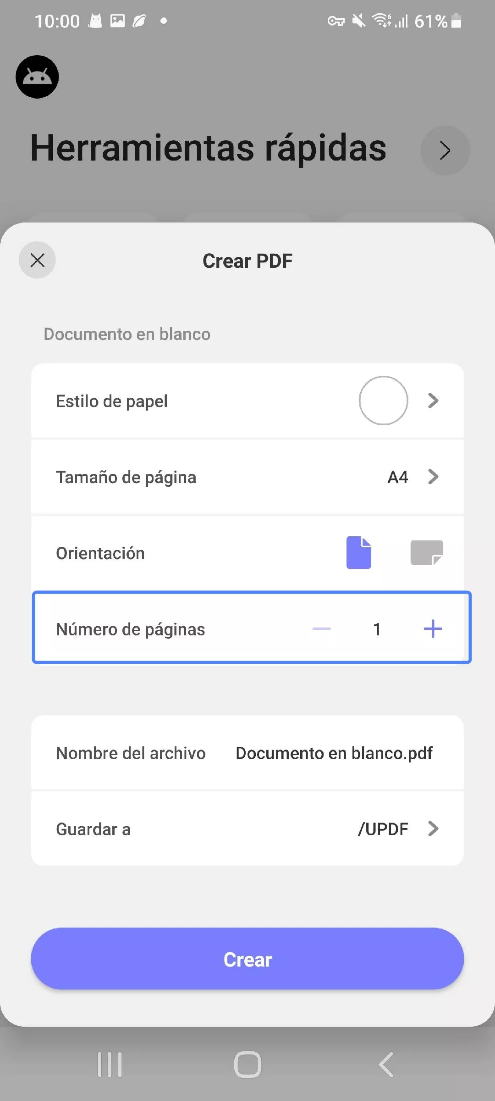This screenshot has height=1101, width=495.
Task: Open Herramientas rápidas arrow button
Action: click(445, 150)
